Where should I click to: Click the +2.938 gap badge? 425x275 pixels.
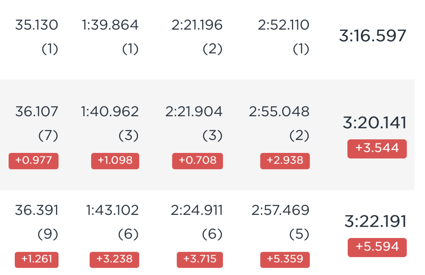click(x=285, y=161)
